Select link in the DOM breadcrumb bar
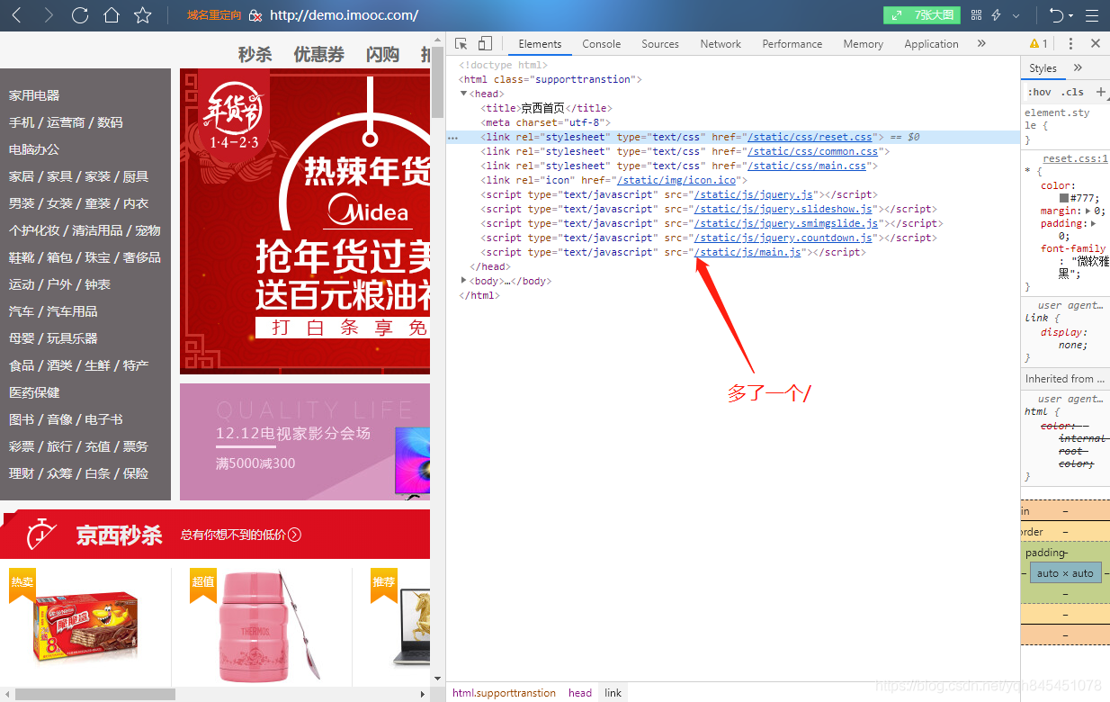Screen dimensions: 1110x702 click(613, 693)
